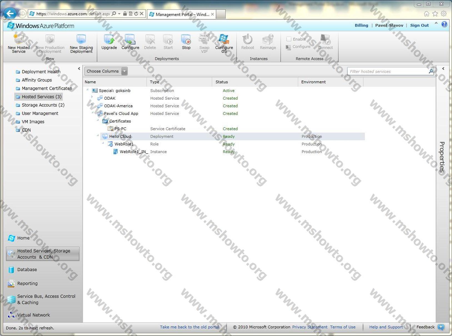Click the Sign Out link
Image resolution: width=452 pixels, height=336 pixels.
tap(419, 25)
